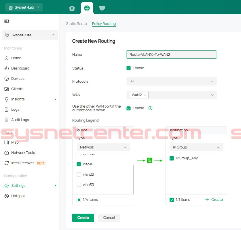Image resolution: width=241 pixels, height=230 pixels.
Task: Select the camera module icon in header
Action: tap(102, 8)
